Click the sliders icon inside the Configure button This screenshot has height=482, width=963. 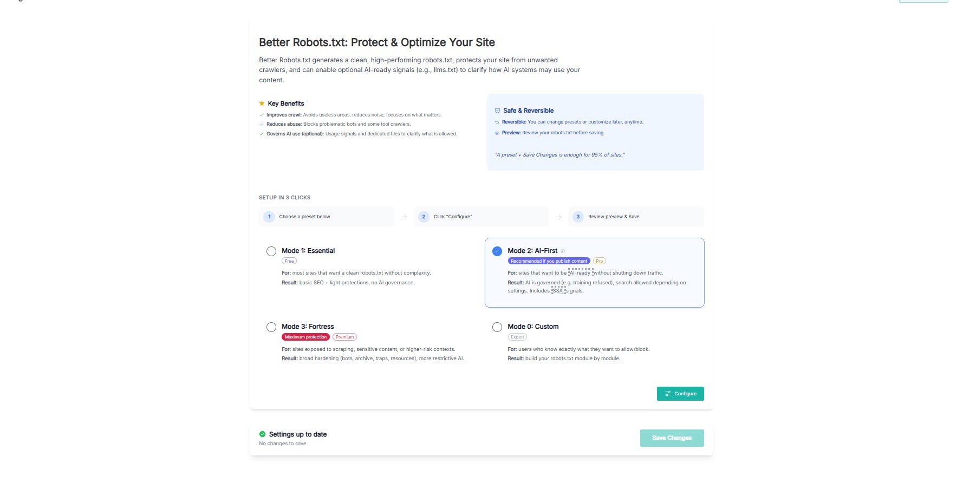(668, 394)
